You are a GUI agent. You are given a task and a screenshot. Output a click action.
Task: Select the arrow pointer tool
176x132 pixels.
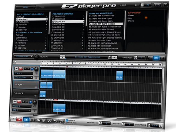[26, 120]
